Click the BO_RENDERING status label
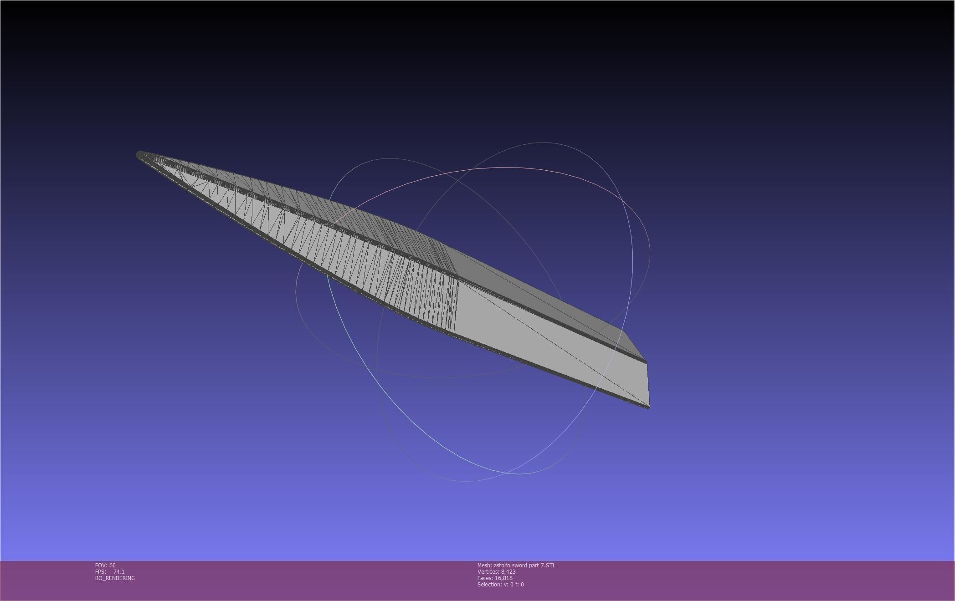955x601 pixels. 115,578
